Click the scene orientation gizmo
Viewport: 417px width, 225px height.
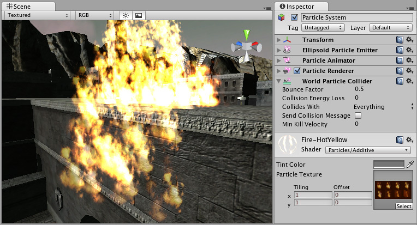pos(246,46)
